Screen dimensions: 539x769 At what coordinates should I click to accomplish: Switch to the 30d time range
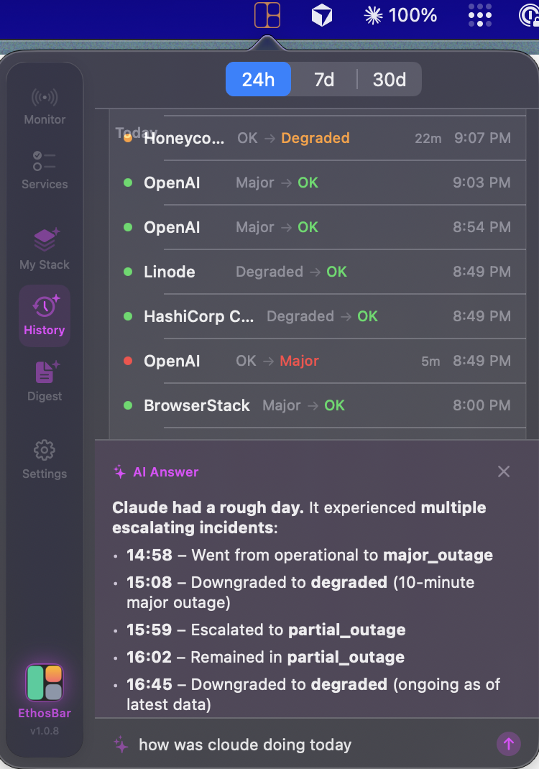point(389,79)
